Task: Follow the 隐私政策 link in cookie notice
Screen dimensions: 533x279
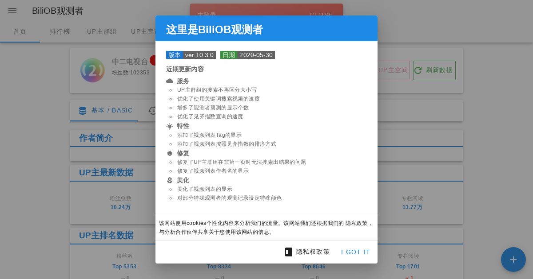Action: click(357, 223)
